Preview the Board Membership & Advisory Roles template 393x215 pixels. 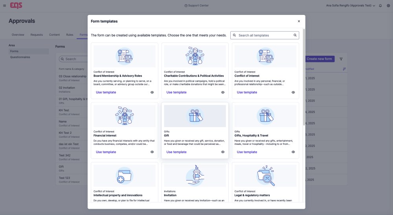click(152, 93)
